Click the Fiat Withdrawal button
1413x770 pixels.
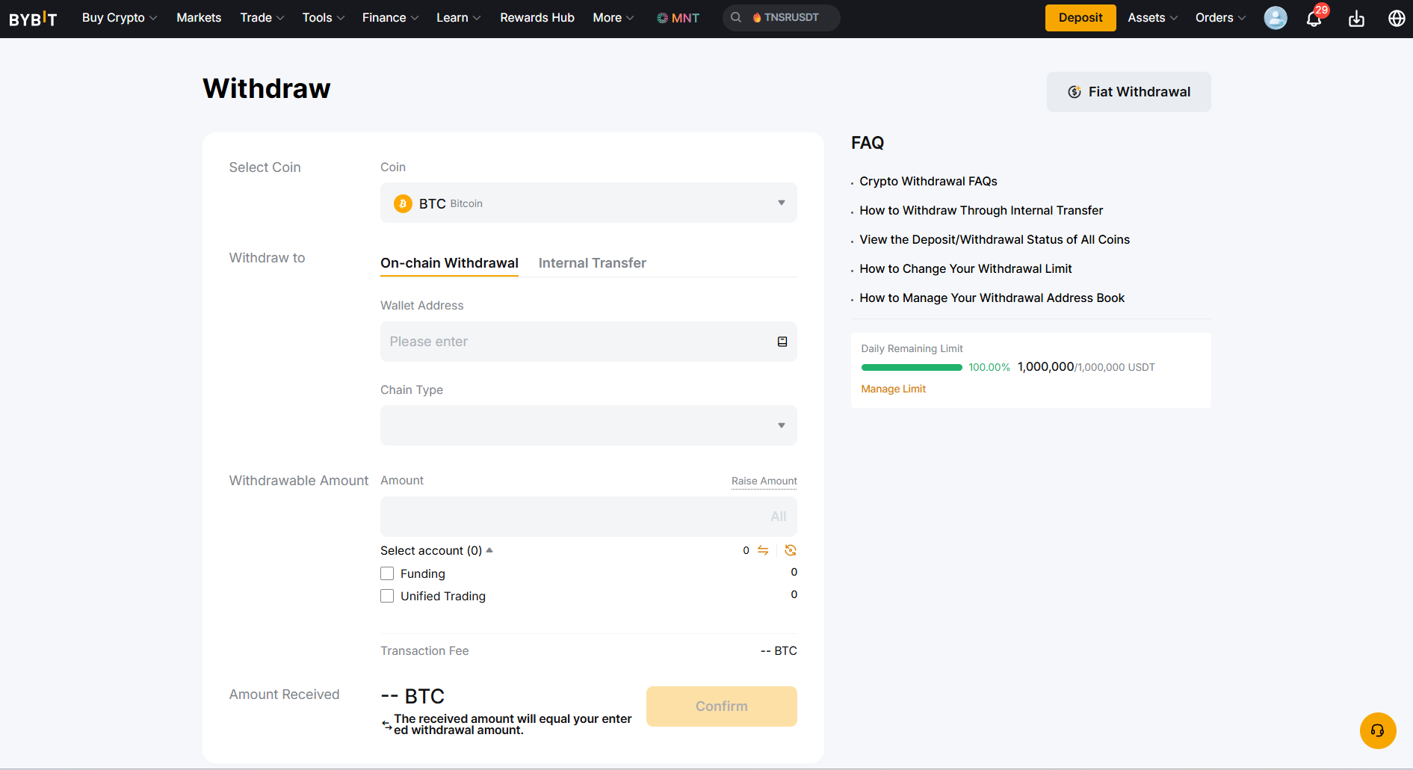click(1128, 91)
